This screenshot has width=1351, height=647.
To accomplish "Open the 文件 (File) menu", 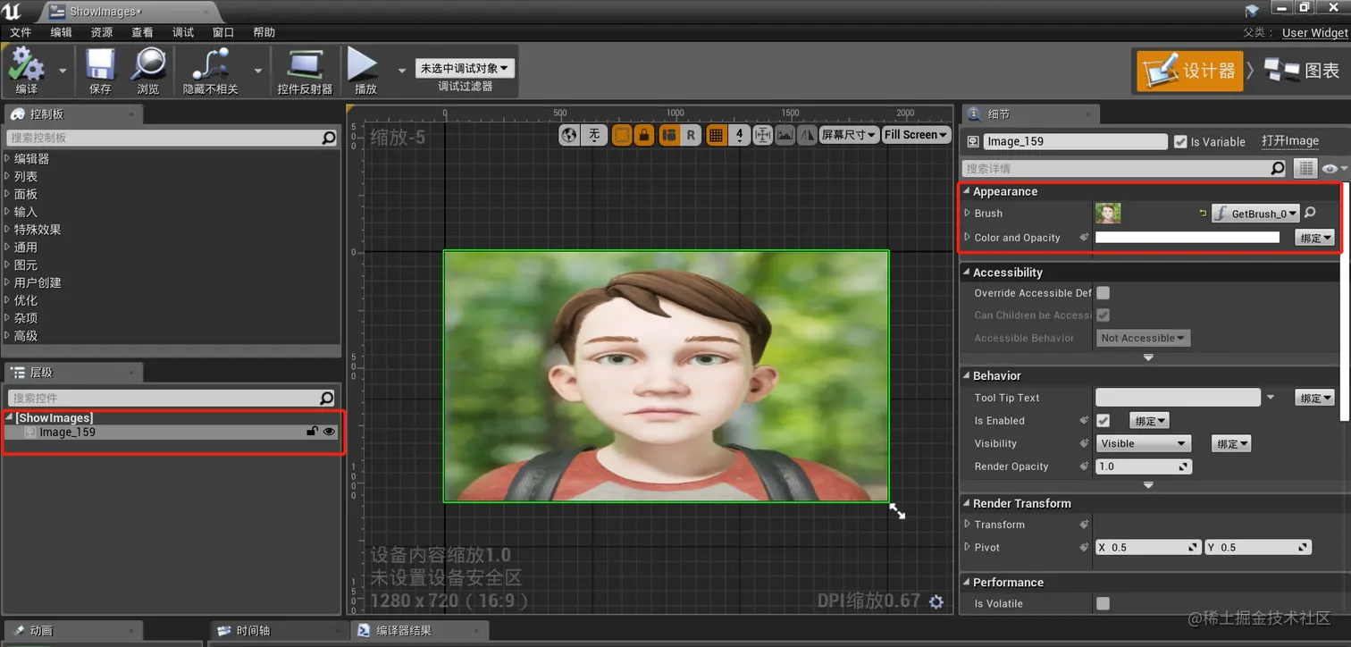I will [21, 32].
